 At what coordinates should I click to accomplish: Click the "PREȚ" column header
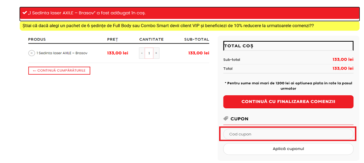tap(112, 39)
